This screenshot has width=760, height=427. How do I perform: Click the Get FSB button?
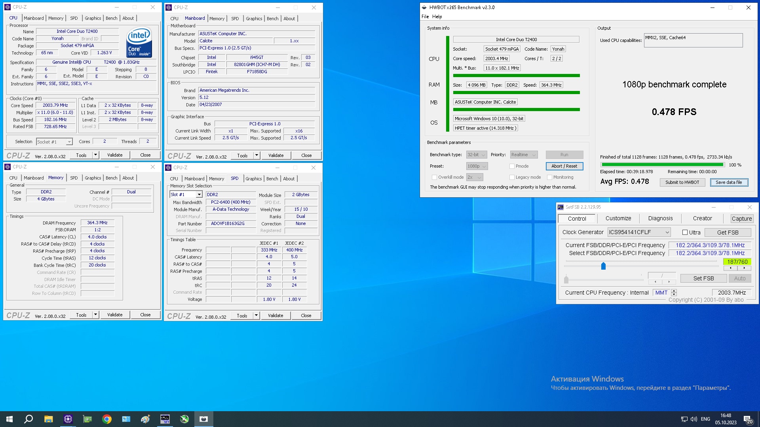pos(728,232)
